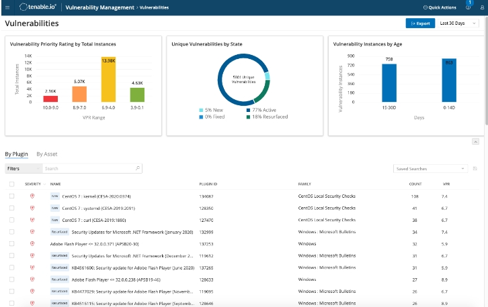This screenshot has width=488, height=307.
Task: Open CentOS 7 : kernel (CESA-2020:0374) entry
Action: 97,196
